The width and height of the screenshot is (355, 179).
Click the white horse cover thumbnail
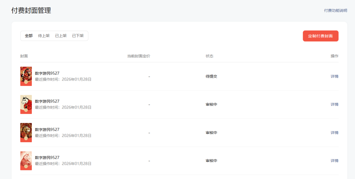point(26,104)
